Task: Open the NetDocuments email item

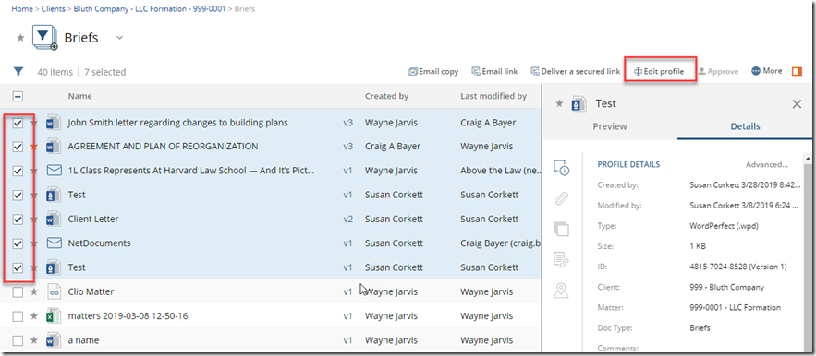Action: (x=99, y=243)
